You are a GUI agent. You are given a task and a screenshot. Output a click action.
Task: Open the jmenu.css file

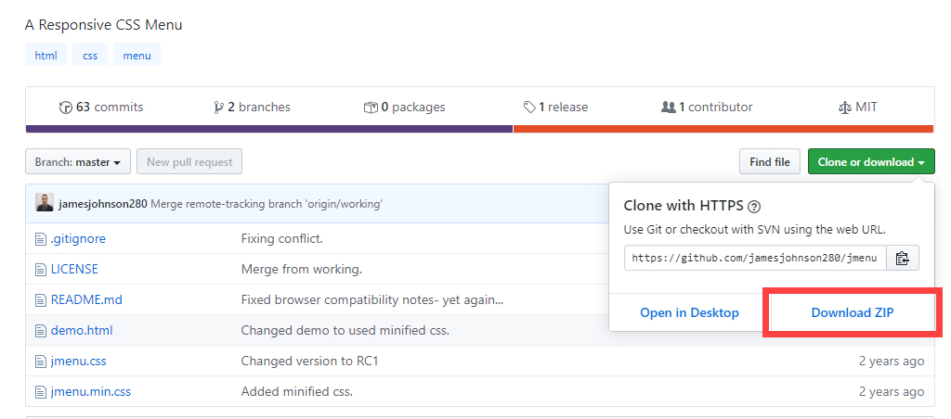tap(79, 362)
